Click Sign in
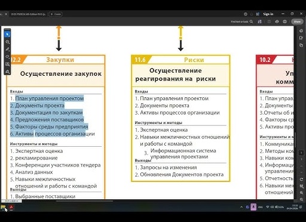Screen dimensions: 306x222 coord(268,14)
